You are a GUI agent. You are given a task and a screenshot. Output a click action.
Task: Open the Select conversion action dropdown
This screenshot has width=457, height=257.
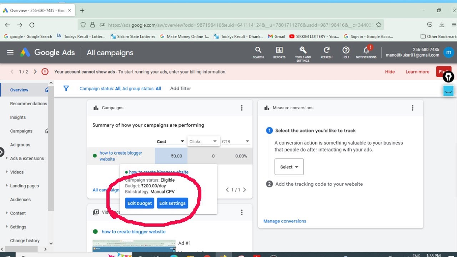289,167
